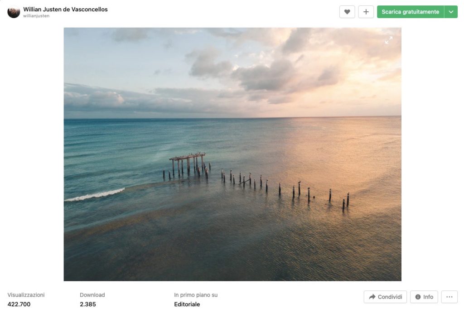
Task: Add photo to collection with plus icon
Action: coord(366,12)
